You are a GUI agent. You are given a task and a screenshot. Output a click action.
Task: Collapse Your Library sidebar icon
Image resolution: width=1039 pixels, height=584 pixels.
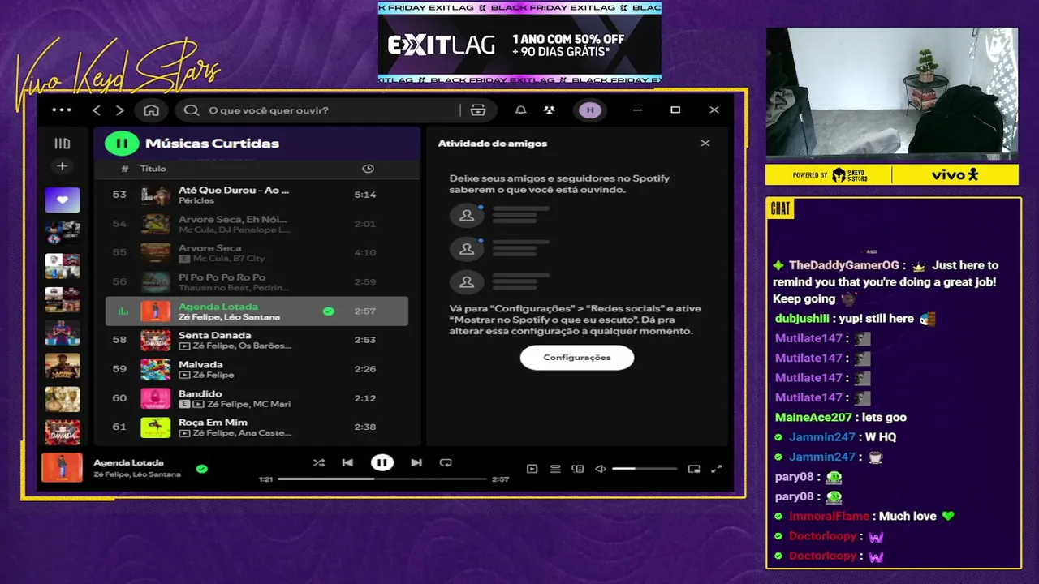point(62,144)
